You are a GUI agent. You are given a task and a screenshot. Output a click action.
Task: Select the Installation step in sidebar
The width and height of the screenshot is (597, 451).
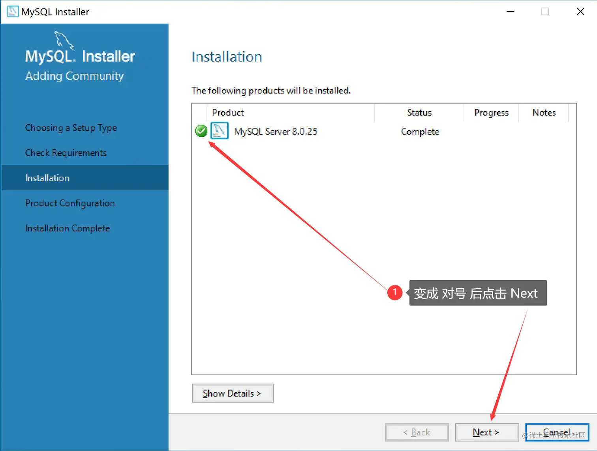point(85,178)
